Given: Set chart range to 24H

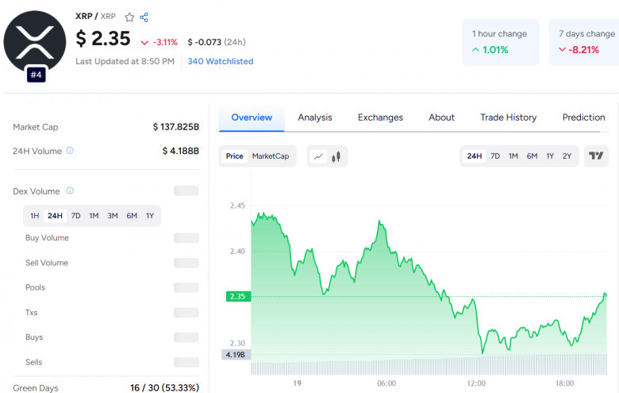Looking at the screenshot, I should pos(474,156).
